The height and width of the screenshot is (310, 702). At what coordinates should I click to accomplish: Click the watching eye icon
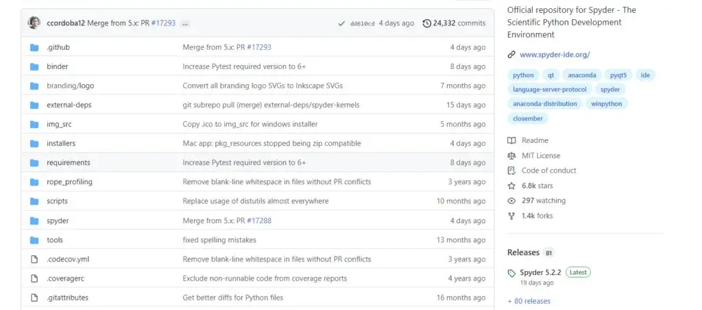click(511, 201)
